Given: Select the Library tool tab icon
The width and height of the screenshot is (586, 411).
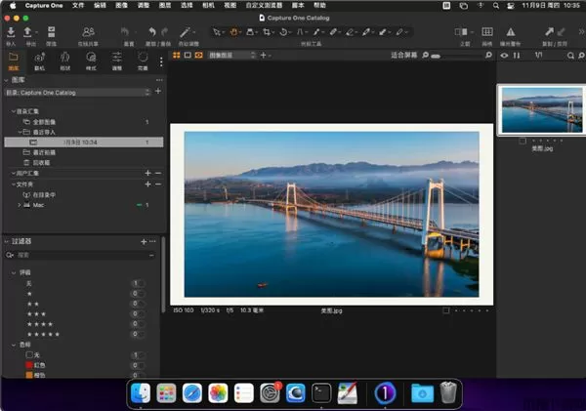Looking at the screenshot, I should coord(14,58).
